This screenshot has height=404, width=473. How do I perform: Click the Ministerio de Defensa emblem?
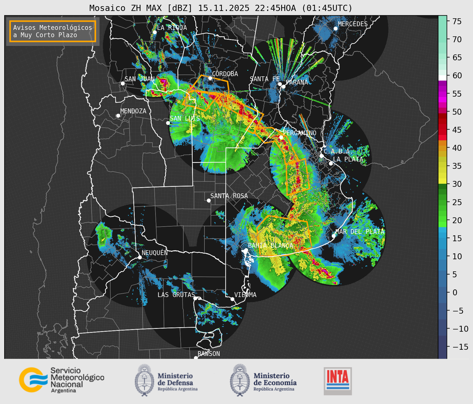point(144,380)
